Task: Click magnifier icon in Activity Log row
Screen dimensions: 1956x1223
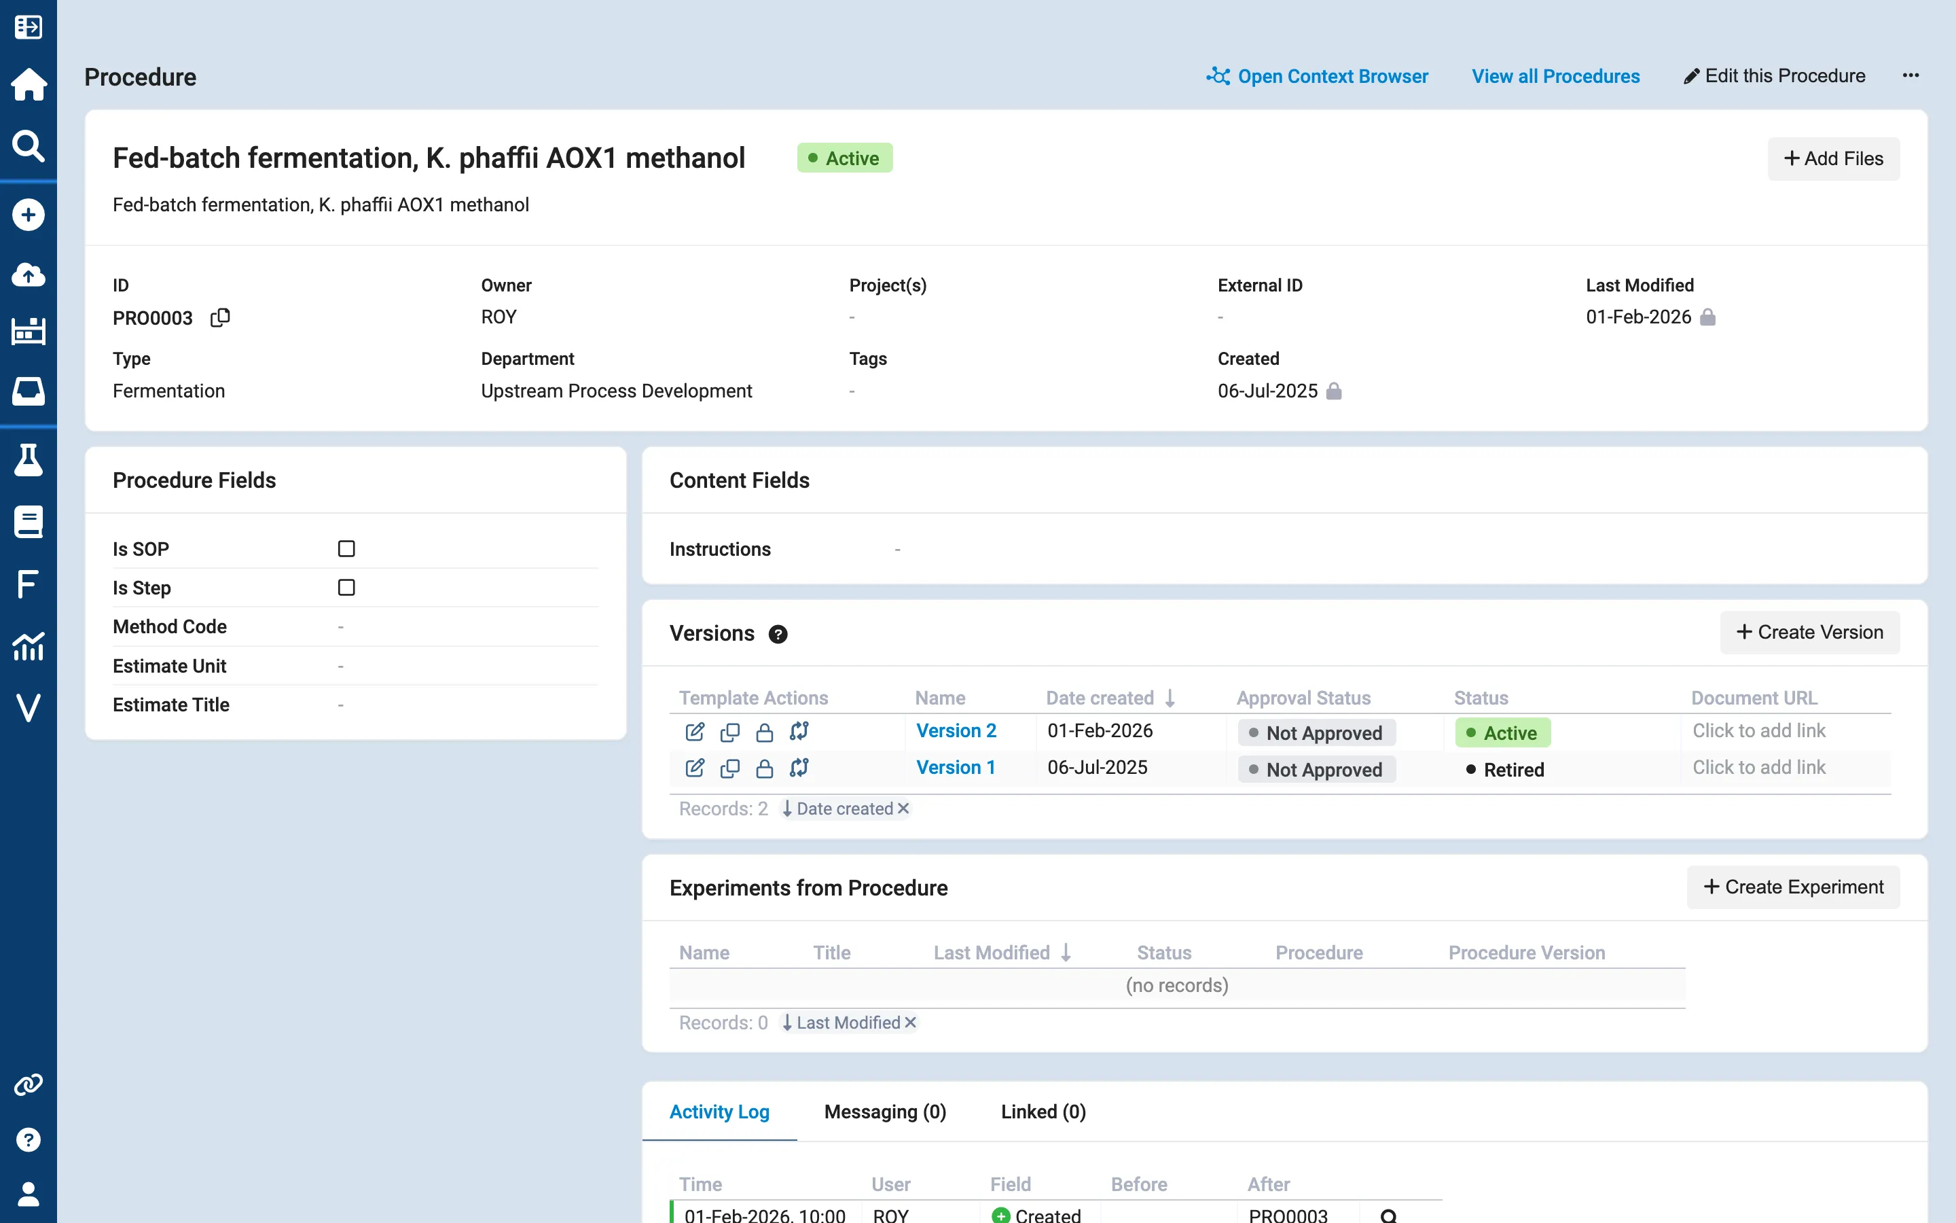Action: [1389, 1216]
